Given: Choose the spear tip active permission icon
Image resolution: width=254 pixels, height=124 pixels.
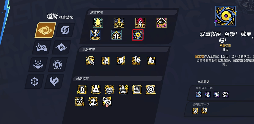Looking at the screenshot, I should click(90, 60).
